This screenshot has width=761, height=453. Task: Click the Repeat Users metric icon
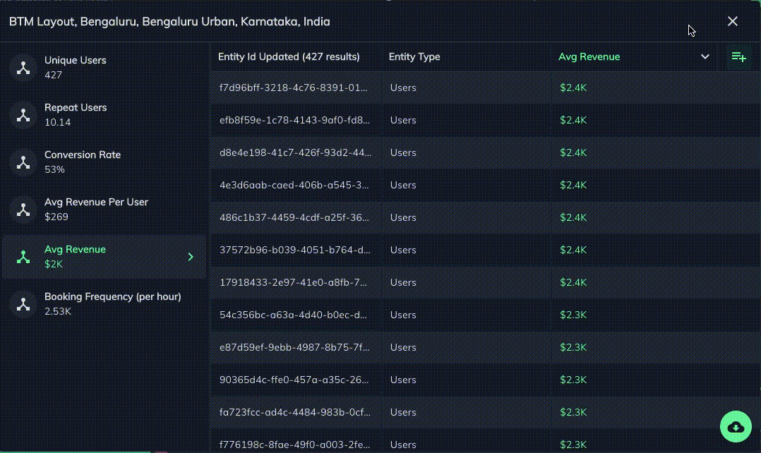tap(23, 115)
